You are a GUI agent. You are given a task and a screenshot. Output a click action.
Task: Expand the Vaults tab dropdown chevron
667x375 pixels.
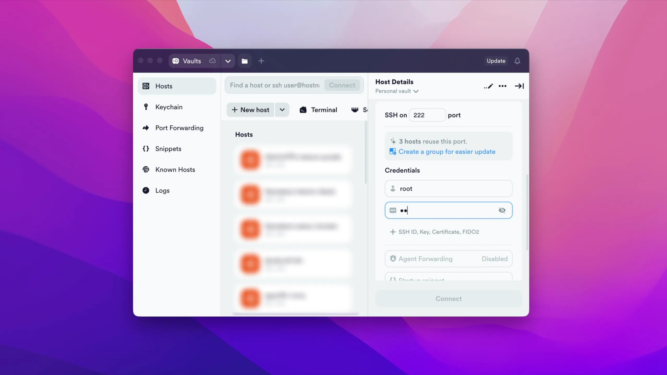click(228, 61)
